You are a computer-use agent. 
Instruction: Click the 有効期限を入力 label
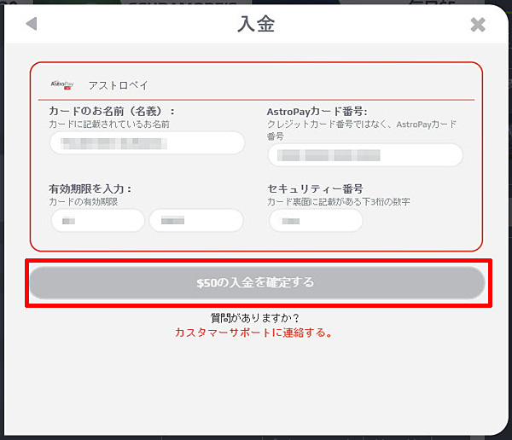click(x=90, y=189)
